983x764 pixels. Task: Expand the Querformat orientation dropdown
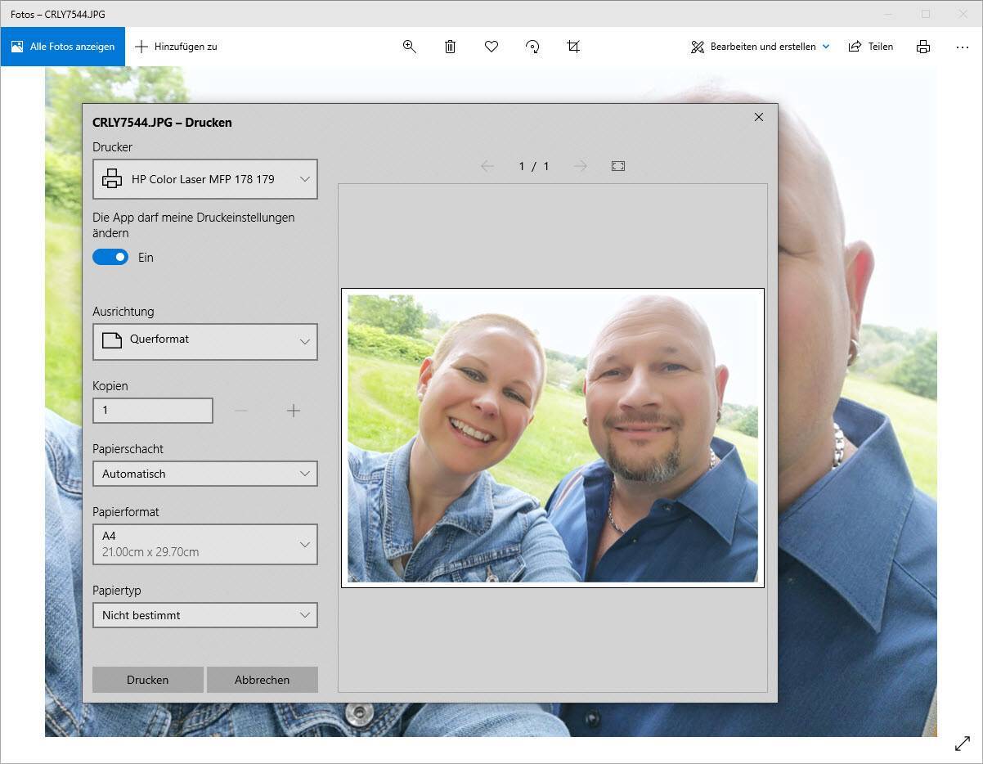(x=205, y=341)
